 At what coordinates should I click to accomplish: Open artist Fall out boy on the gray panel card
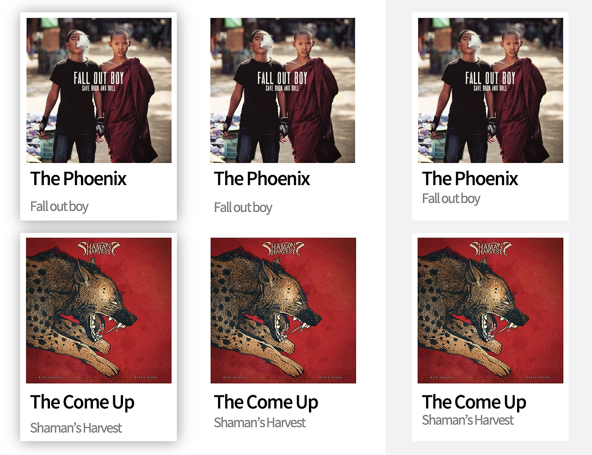[451, 199]
